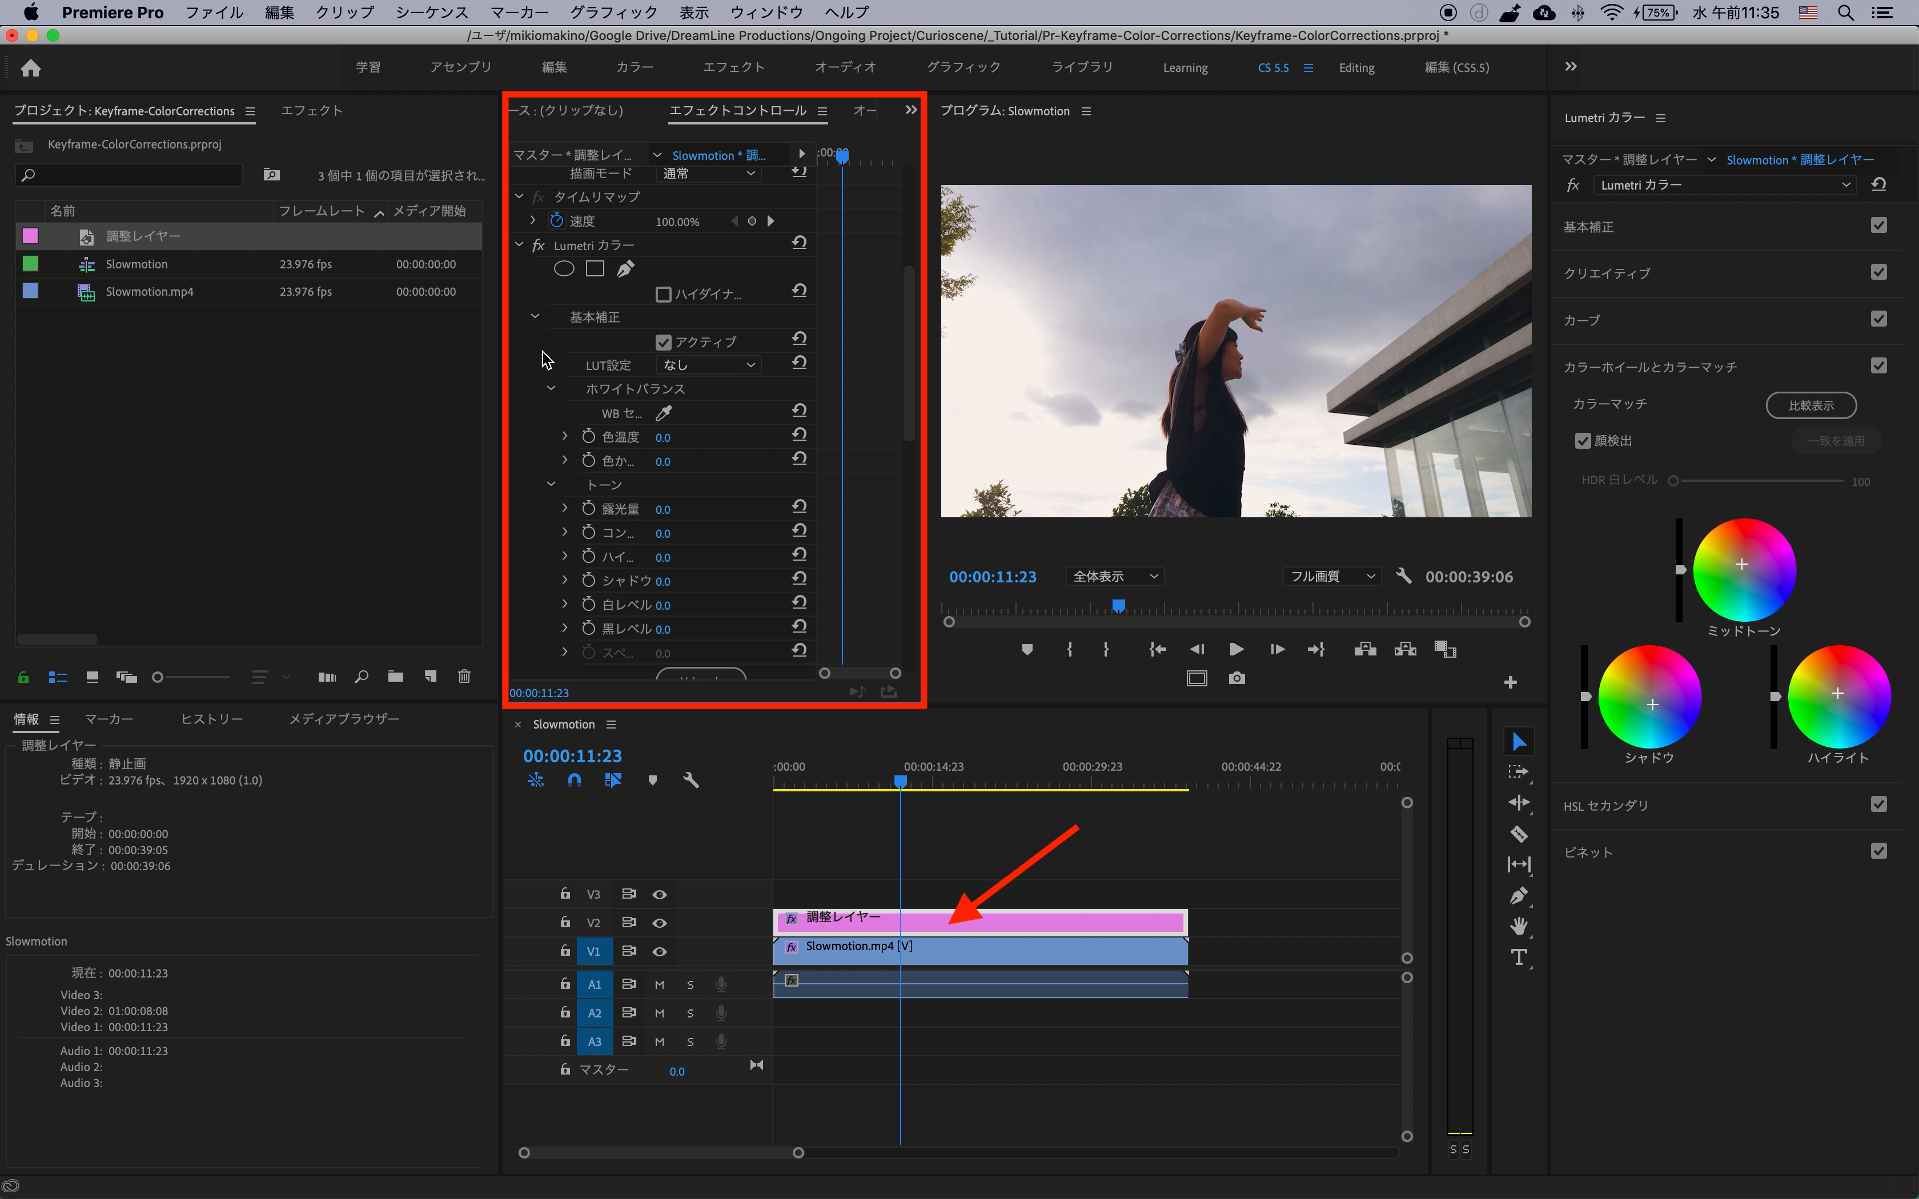The height and width of the screenshot is (1199, 1919).
Task: Select the Hand tool
Action: (1519, 926)
